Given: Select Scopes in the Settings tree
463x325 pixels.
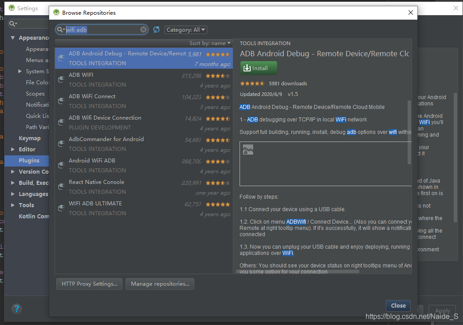Looking at the screenshot, I should click(35, 94).
